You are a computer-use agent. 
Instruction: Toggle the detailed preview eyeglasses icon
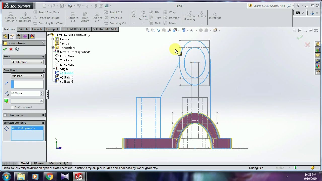tap(17, 49)
